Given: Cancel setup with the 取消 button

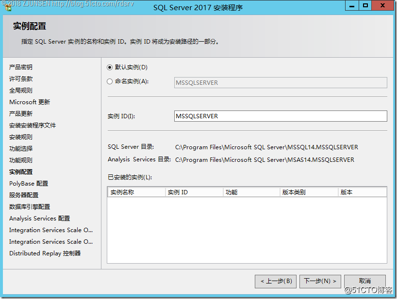Looking at the screenshot, I should click(365, 281).
